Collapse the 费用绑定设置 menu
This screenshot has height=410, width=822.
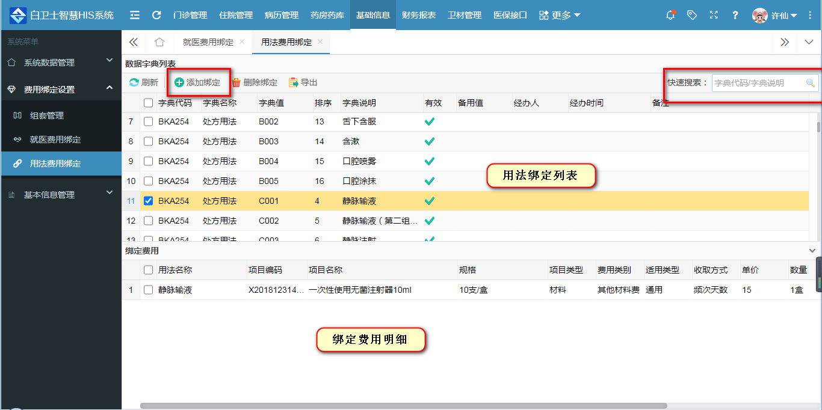(x=60, y=89)
